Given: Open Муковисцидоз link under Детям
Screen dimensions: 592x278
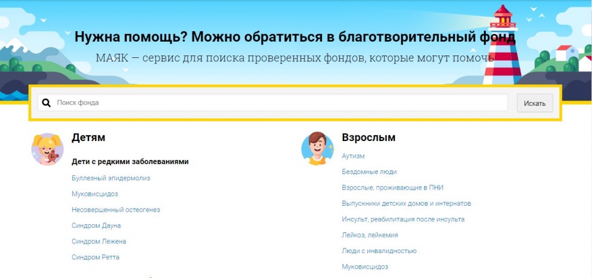Looking at the screenshot, I should (x=95, y=194).
